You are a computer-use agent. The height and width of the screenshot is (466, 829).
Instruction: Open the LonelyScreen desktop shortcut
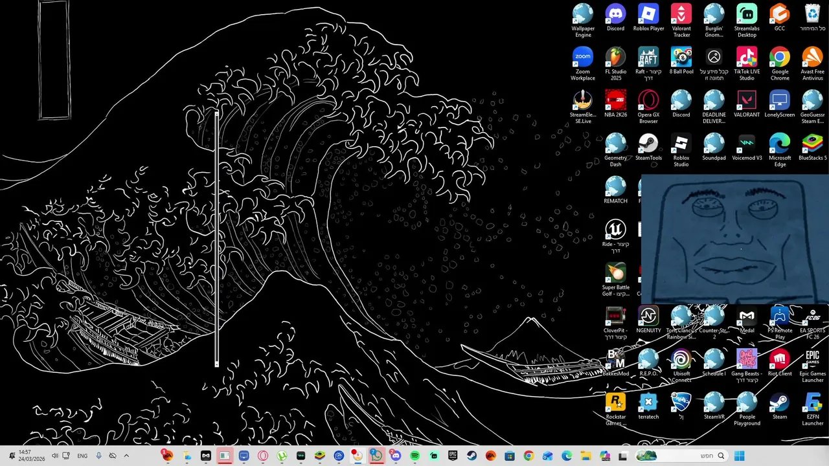(x=780, y=104)
